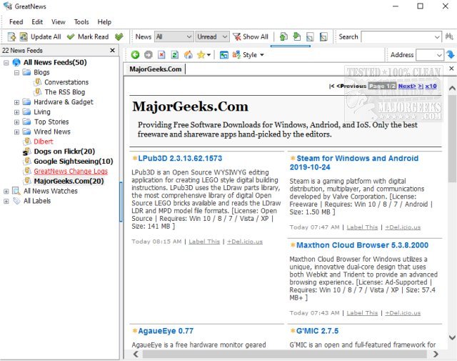Screen dimensions: 457x361
Task: Open the Maxthon Cloud Browser 5.3.8.2000 article
Action: click(x=362, y=245)
